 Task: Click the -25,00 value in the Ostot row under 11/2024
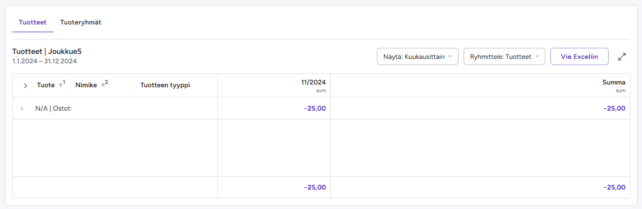coord(315,108)
